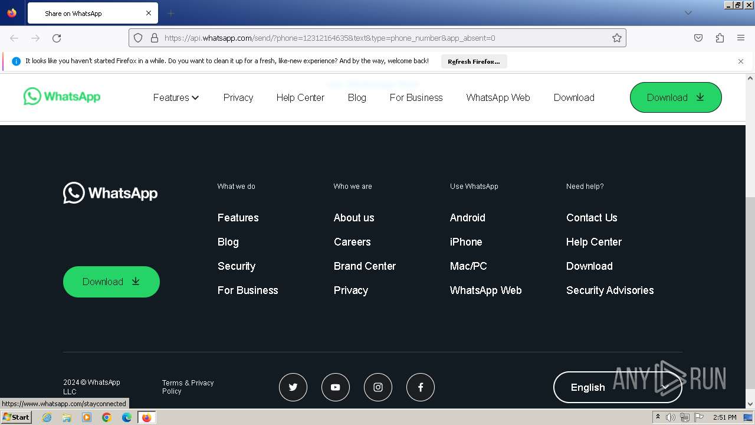List all tabs dropdown arrow
The height and width of the screenshot is (425, 755).
[x=688, y=13]
